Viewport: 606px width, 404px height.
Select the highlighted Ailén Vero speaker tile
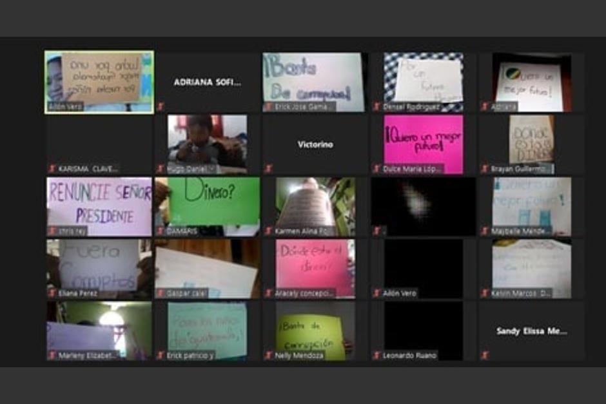[99, 82]
